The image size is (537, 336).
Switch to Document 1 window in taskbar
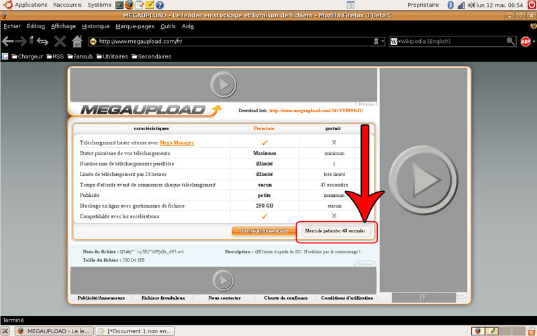pyautogui.click(x=135, y=331)
